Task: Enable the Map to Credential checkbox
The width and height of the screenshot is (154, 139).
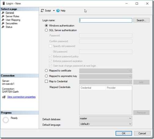Action: pyautogui.click(x=46, y=81)
